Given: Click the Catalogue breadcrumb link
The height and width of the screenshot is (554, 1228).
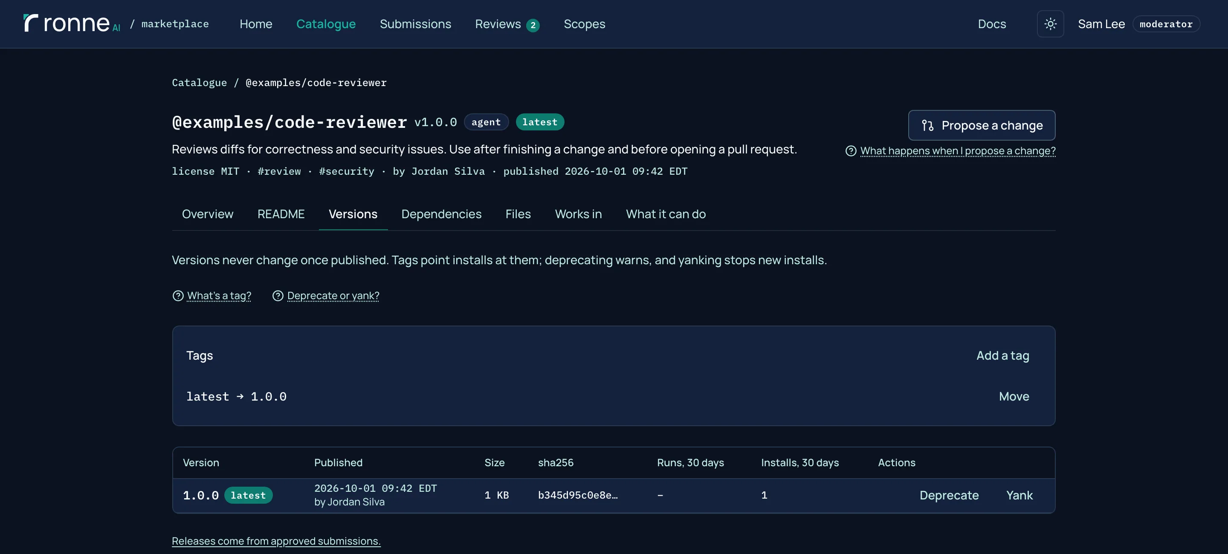Looking at the screenshot, I should tap(199, 82).
